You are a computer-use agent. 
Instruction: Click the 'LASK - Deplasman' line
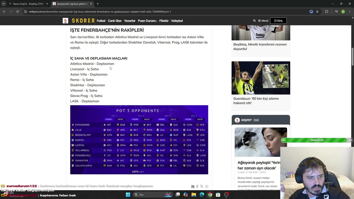(x=85, y=101)
